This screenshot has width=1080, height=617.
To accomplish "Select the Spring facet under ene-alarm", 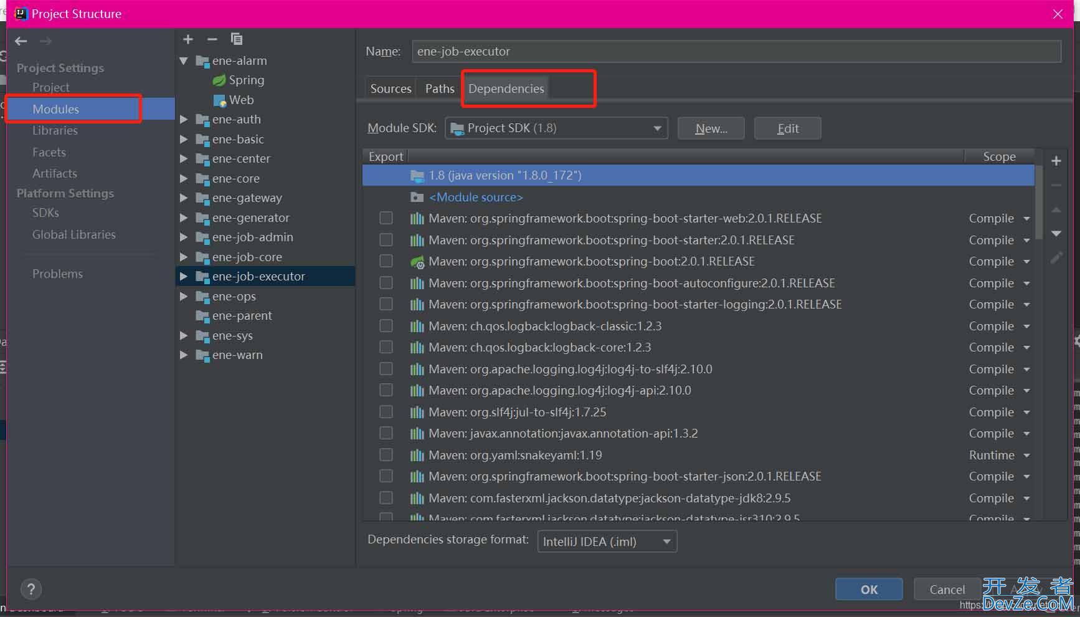I will (x=239, y=80).
